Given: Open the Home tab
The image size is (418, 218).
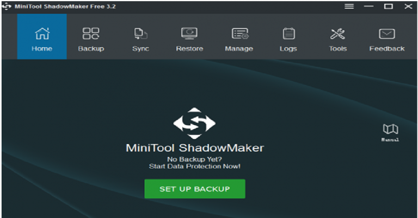Looking at the screenshot, I should (x=42, y=37).
